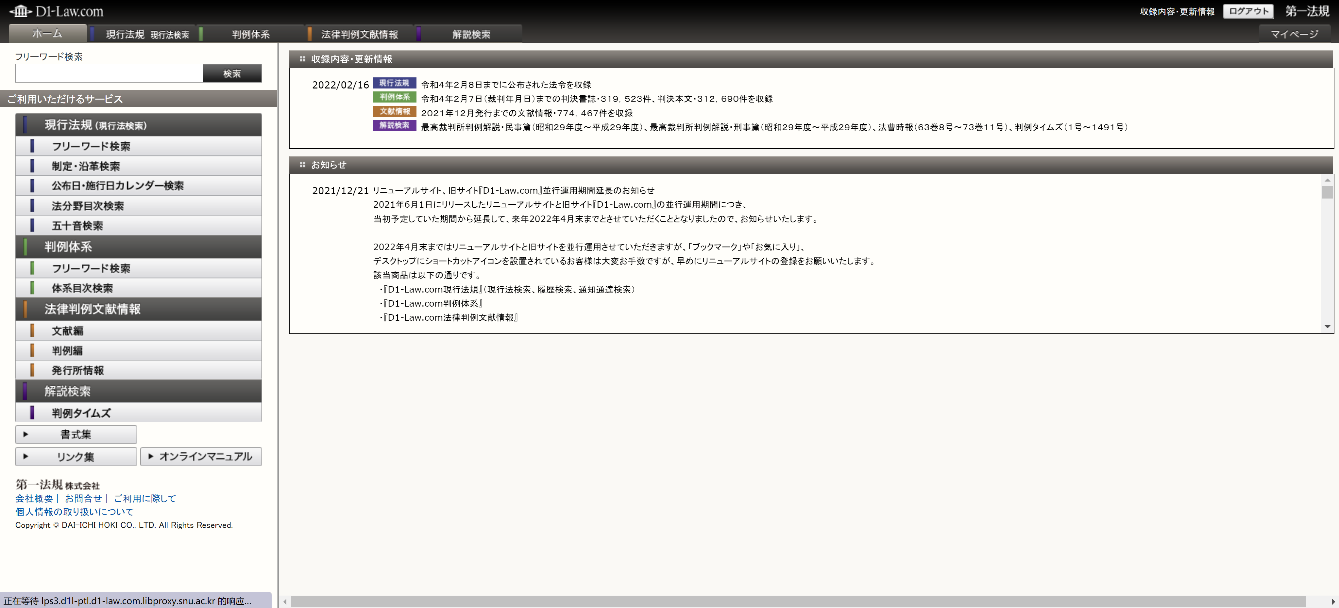This screenshot has height=608, width=1339.
Task: Open マイページ tab
Action: coord(1294,34)
